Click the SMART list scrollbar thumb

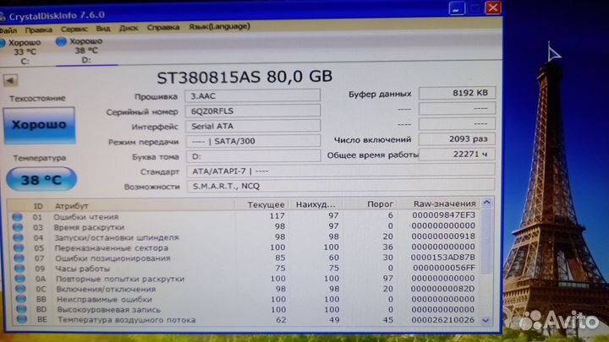[x=486, y=241]
